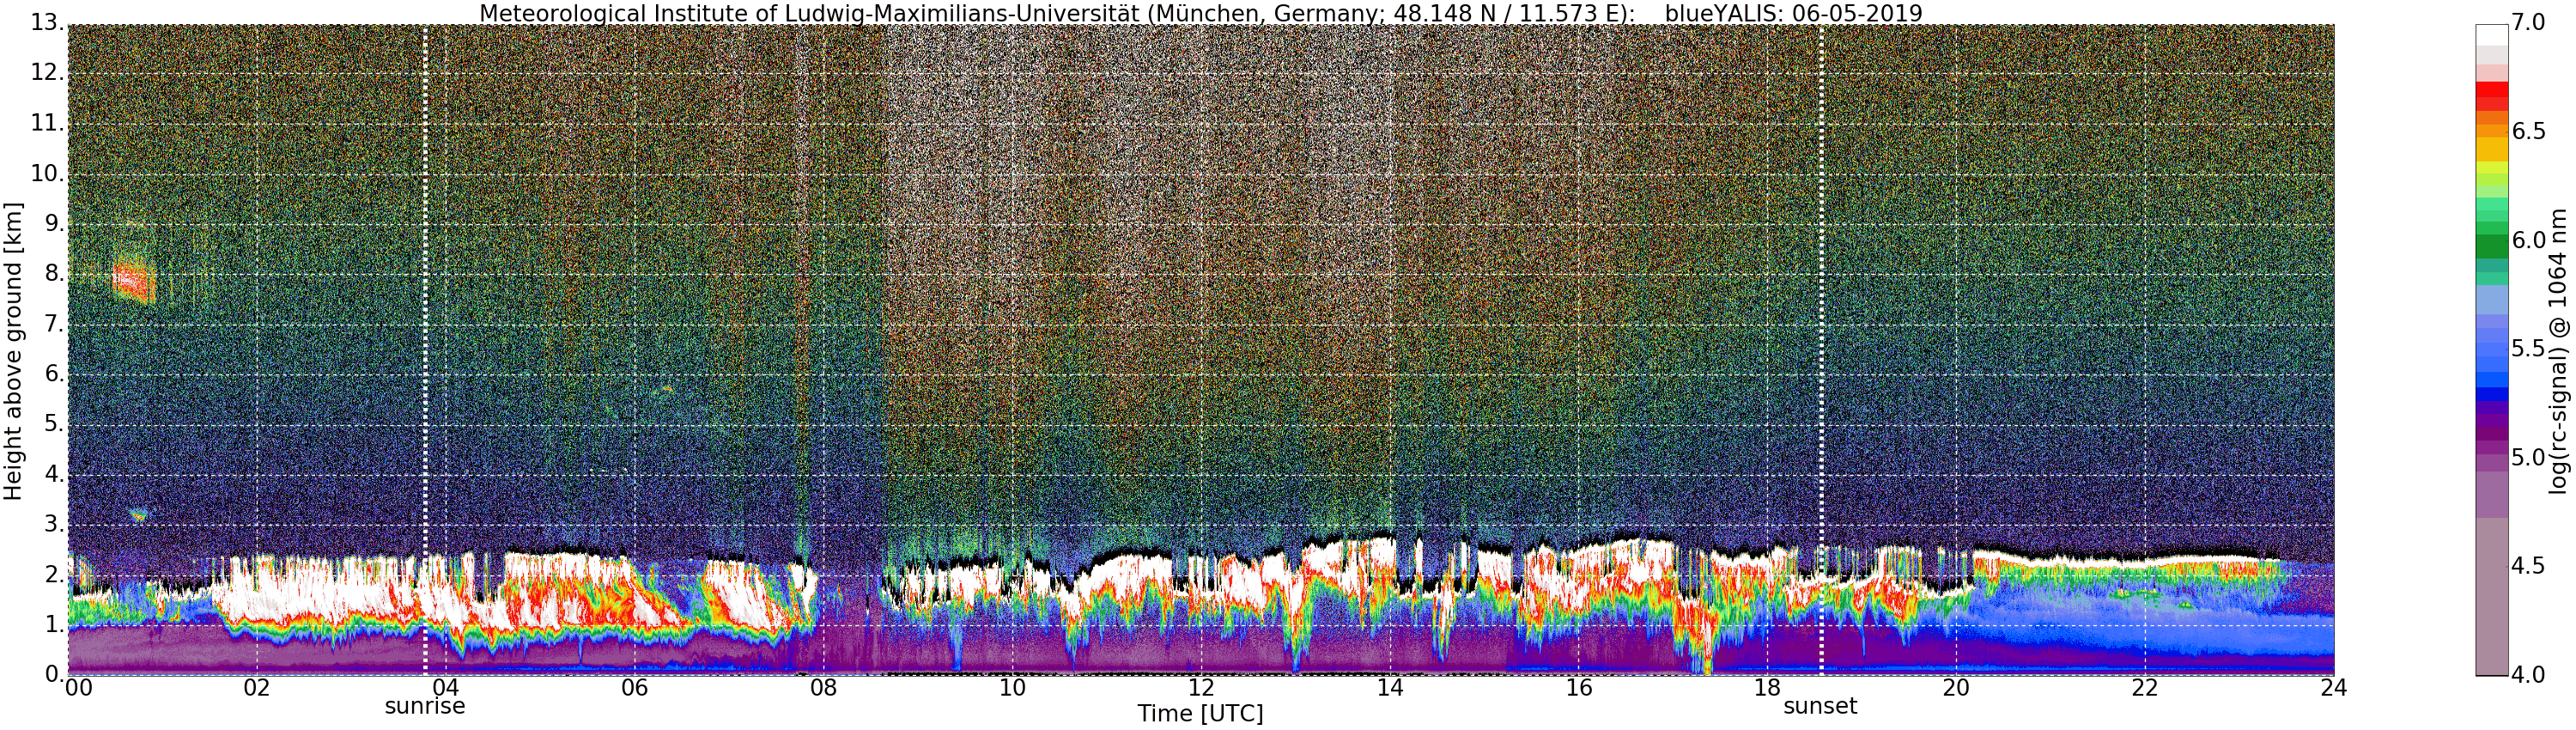Click the dotted sunset line in the plot
The width and height of the screenshot is (2576, 730).
point(1820,350)
